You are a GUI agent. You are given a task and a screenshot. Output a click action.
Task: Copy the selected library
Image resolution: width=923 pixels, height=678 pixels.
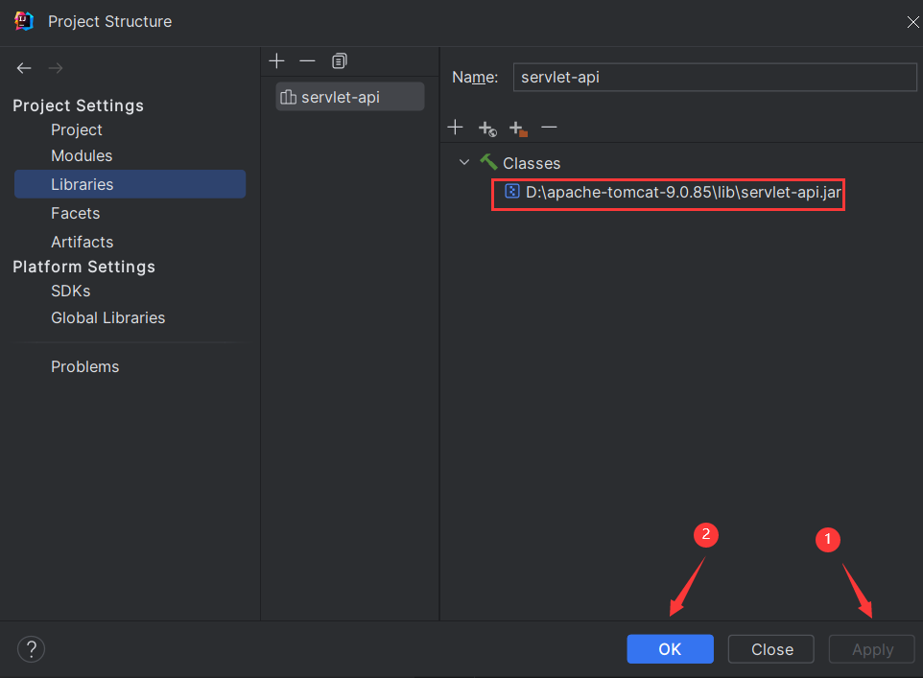(340, 60)
